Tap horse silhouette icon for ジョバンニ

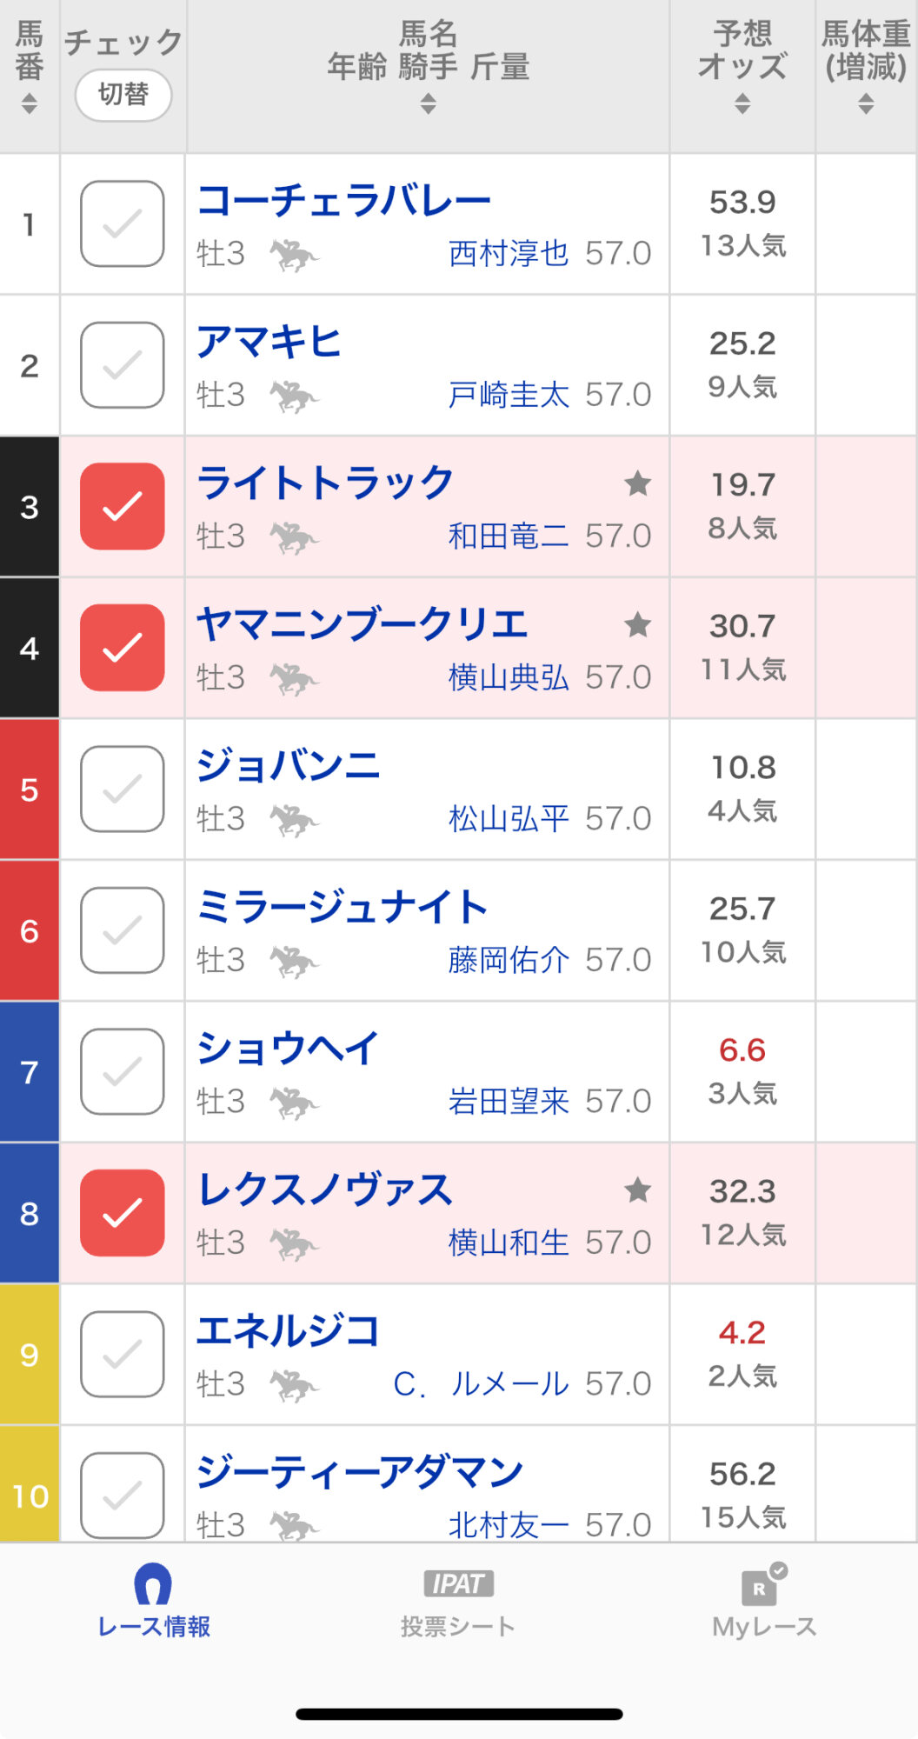click(294, 820)
